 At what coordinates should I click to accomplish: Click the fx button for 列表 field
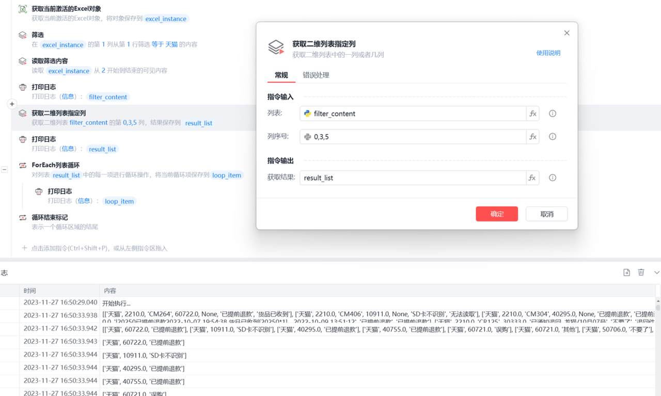tap(533, 114)
